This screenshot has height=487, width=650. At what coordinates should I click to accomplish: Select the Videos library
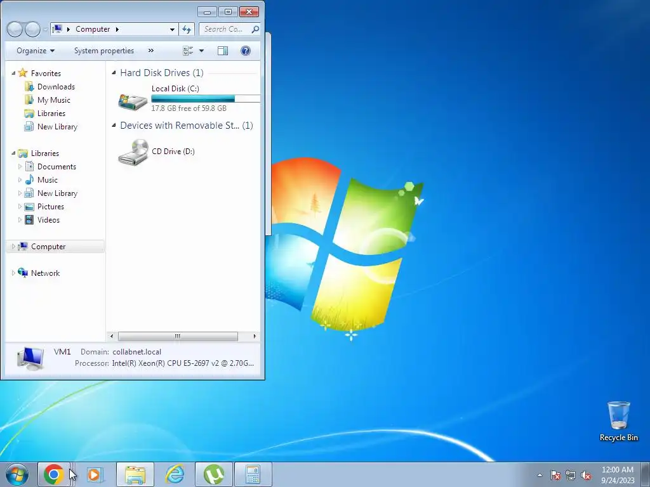click(x=48, y=219)
